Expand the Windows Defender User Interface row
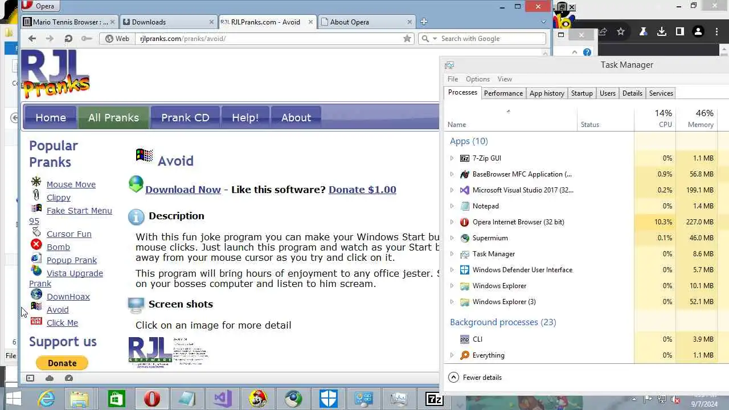 [x=452, y=270]
